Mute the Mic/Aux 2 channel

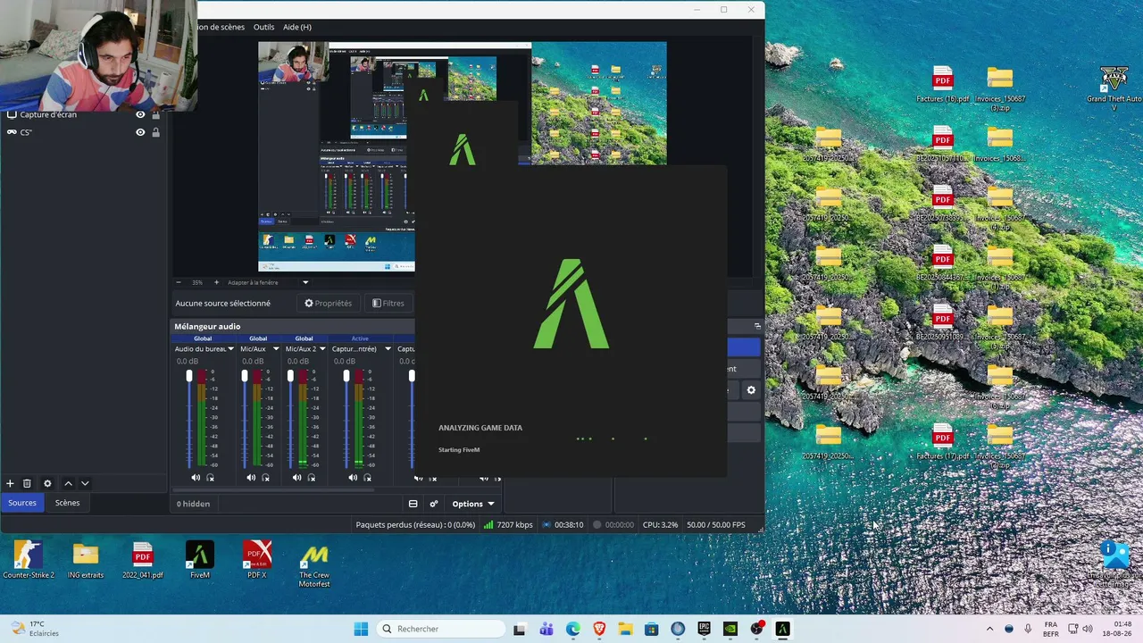tap(296, 478)
